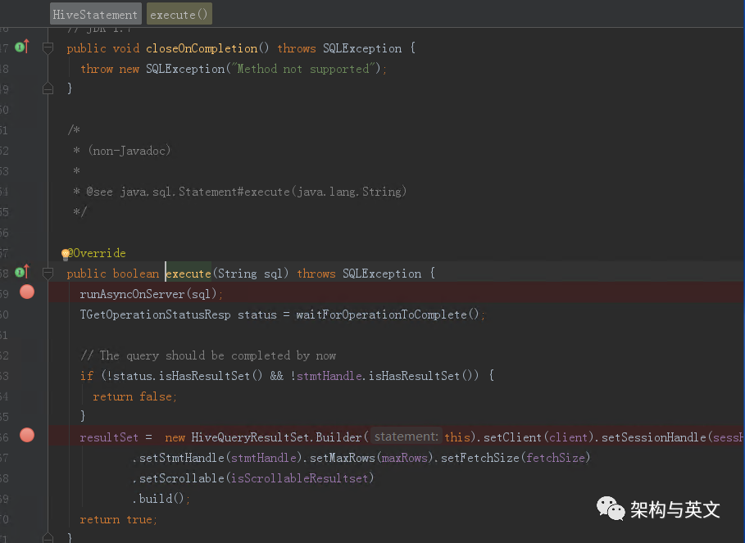745x543 pixels.
Task: Click the statement: parameter hint
Action: click(407, 437)
